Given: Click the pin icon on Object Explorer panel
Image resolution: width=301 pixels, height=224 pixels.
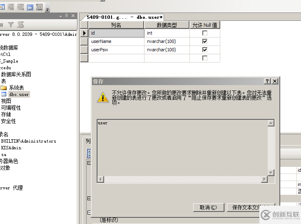Looking at the screenshot, I should (x=67, y=16).
